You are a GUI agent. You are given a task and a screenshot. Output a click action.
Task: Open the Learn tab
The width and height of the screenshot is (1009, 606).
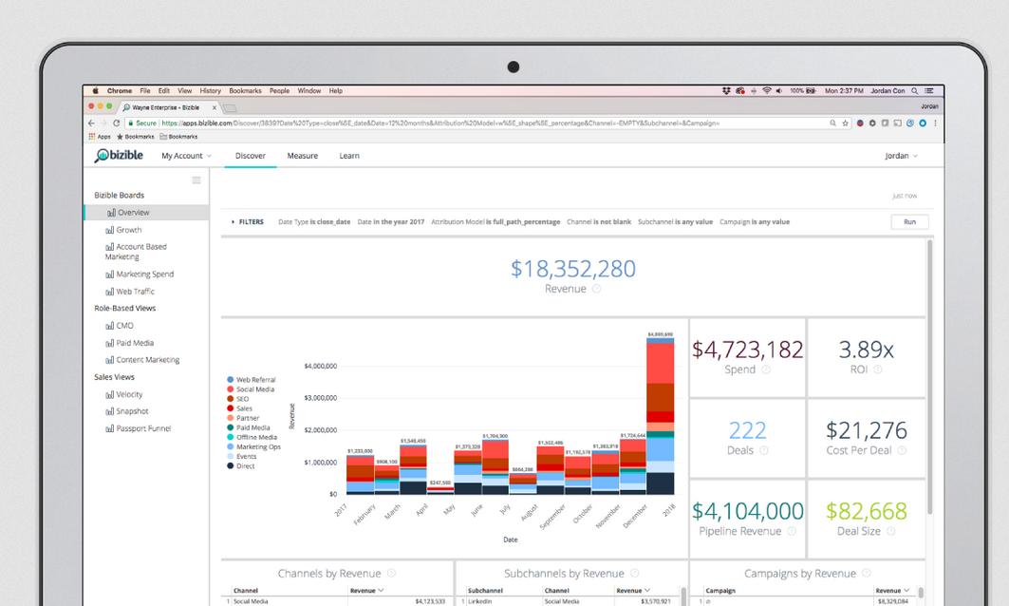349,156
